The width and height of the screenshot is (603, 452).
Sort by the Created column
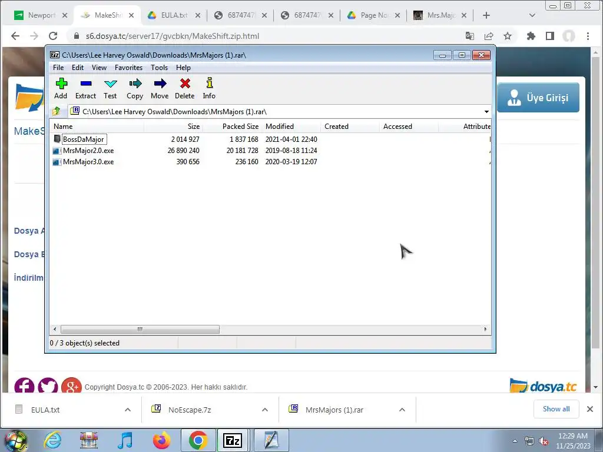coord(350,127)
